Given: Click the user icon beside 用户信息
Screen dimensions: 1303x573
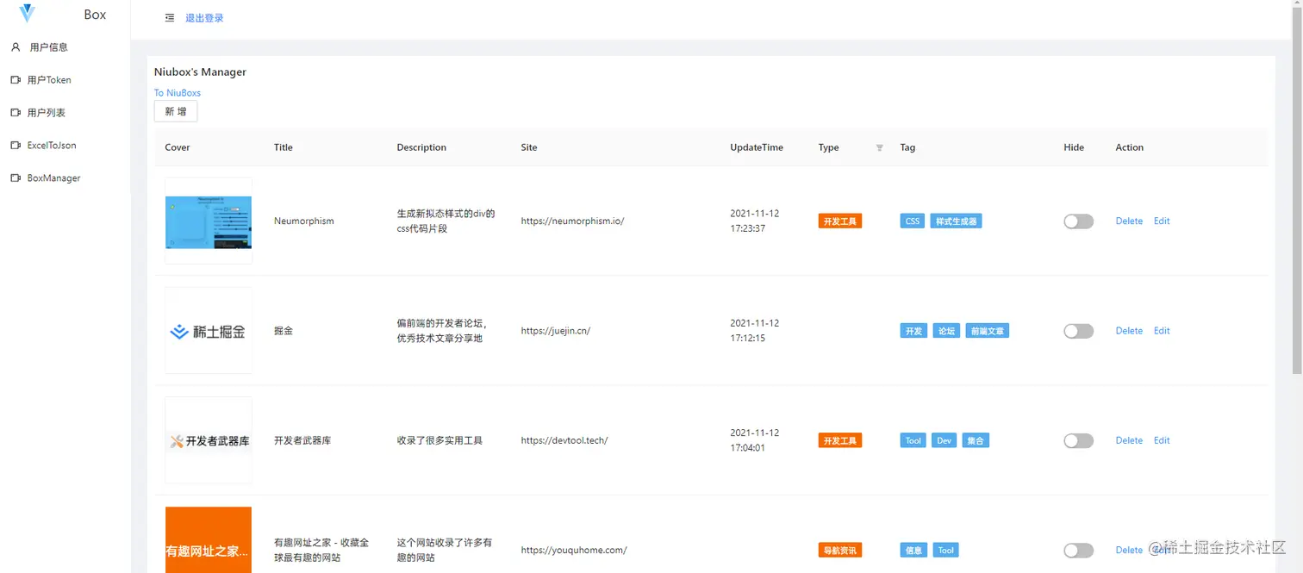Looking at the screenshot, I should (16, 47).
